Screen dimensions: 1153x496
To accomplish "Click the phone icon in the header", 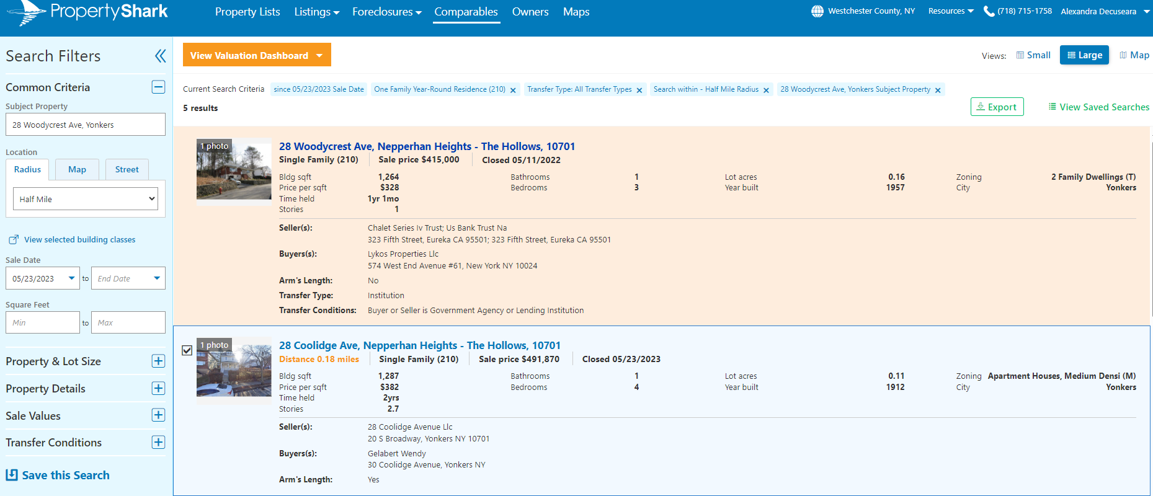I will (x=989, y=11).
